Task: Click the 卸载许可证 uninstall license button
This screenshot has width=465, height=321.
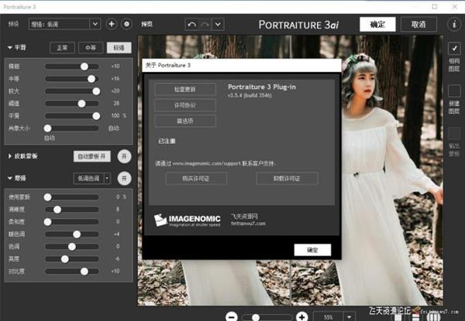Action: pyautogui.click(x=287, y=179)
